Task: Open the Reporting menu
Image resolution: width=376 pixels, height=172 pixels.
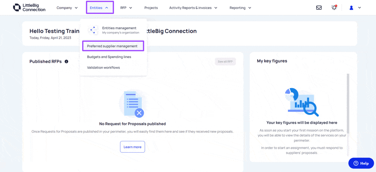Action: [x=240, y=8]
